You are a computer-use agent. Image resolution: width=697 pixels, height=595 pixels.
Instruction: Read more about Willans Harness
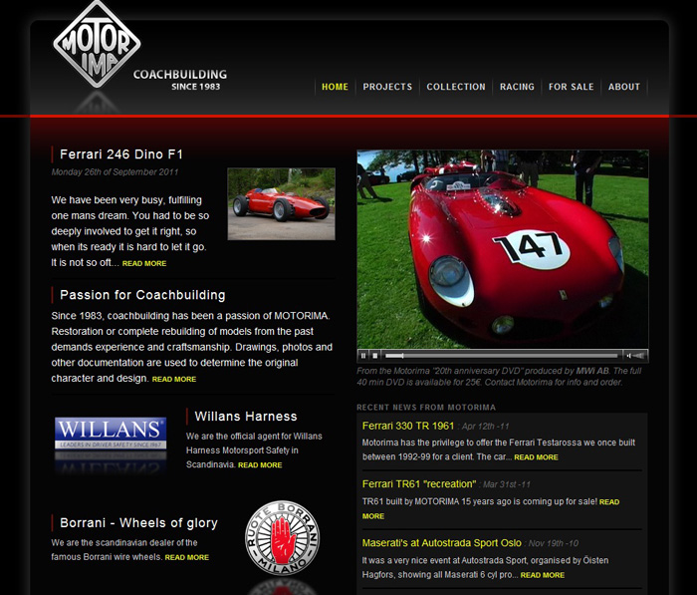tap(260, 465)
